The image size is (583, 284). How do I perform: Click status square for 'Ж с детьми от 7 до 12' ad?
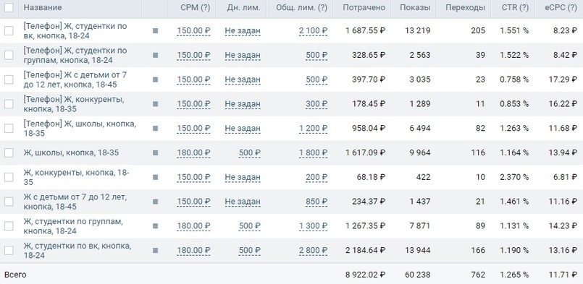[156, 202]
